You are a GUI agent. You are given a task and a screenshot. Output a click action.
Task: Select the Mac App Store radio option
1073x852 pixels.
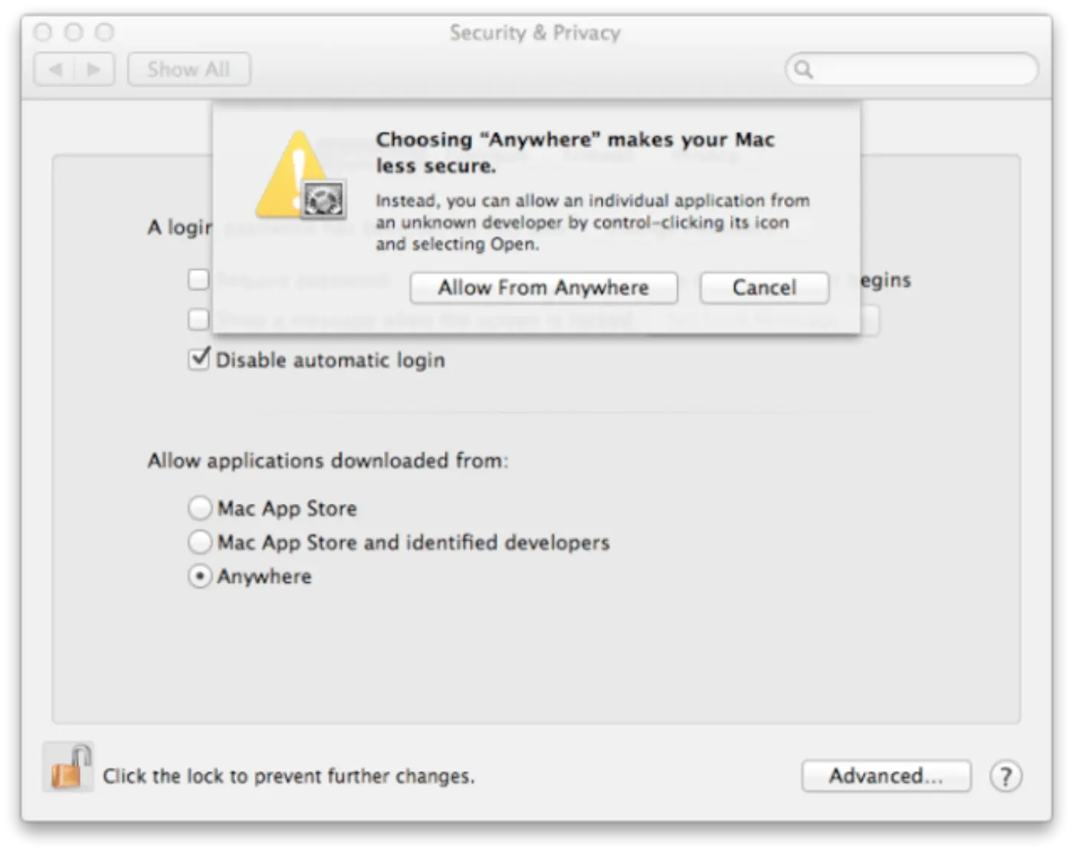pos(199,508)
